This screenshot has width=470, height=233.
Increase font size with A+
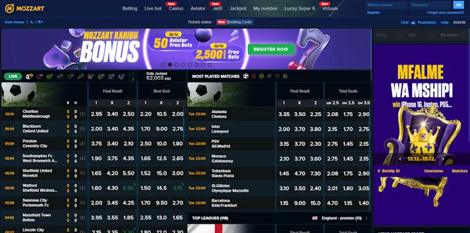41,22
